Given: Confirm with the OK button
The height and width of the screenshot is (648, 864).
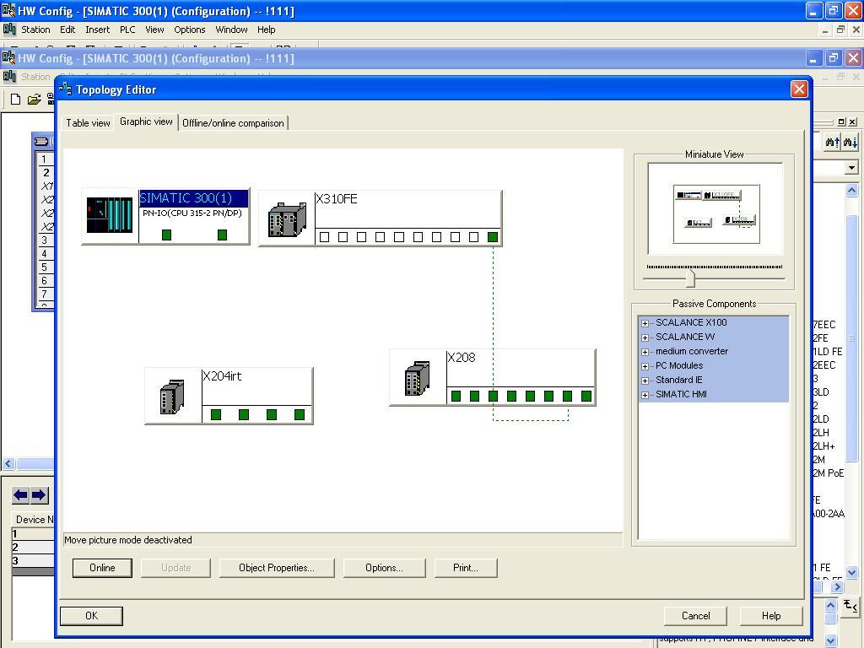Looking at the screenshot, I should tap(91, 616).
